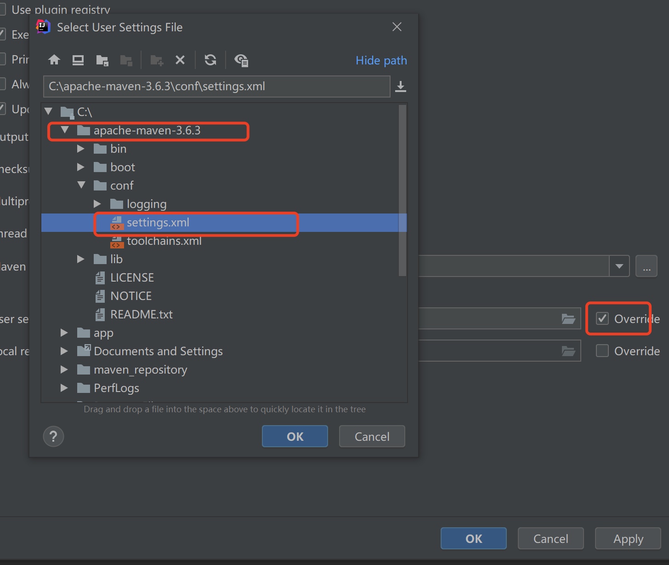Expand the PerfLogs folder arrow
669x565 pixels.
(x=64, y=388)
